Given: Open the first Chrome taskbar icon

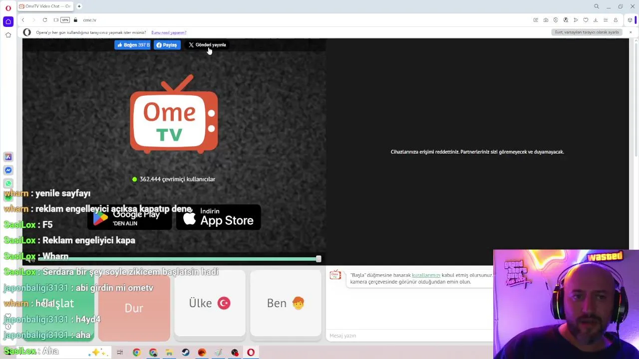Looking at the screenshot, I should point(136,353).
